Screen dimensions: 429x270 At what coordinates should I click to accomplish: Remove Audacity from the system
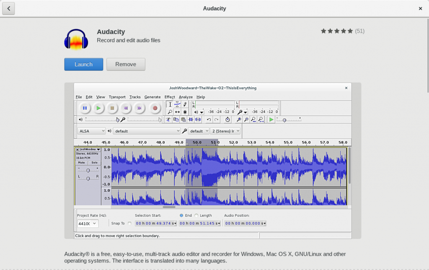pos(126,64)
